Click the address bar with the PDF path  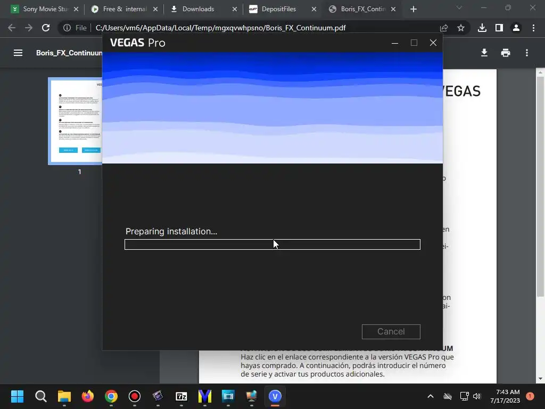(220, 28)
